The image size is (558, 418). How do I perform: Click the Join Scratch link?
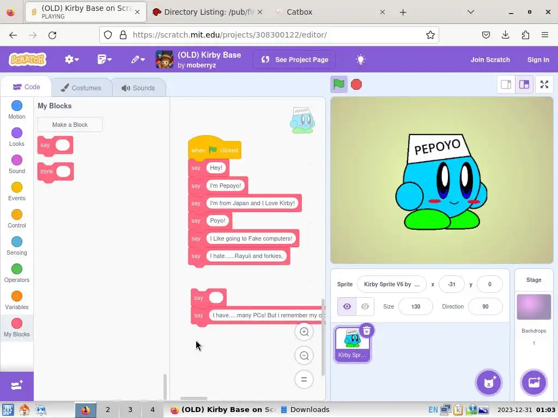[490, 60]
